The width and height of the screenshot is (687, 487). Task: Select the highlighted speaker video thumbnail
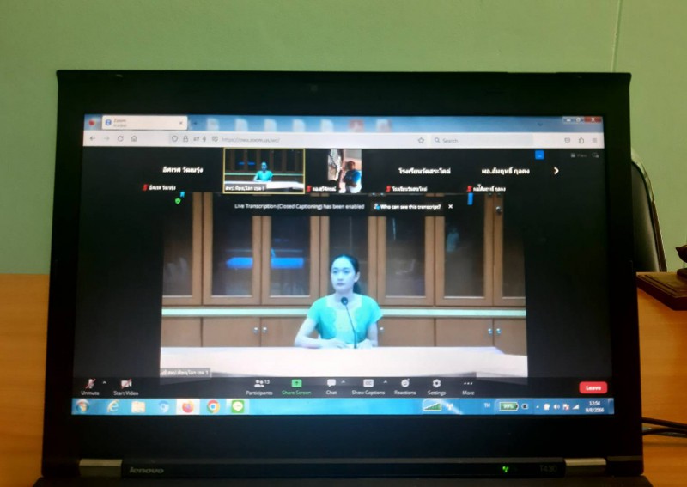point(264,171)
